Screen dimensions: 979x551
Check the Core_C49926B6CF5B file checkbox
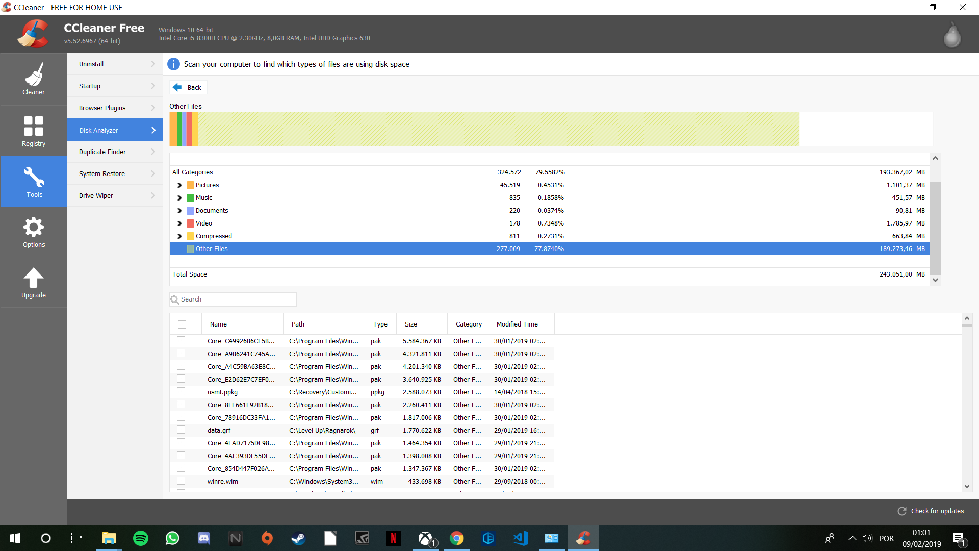tap(181, 341)
